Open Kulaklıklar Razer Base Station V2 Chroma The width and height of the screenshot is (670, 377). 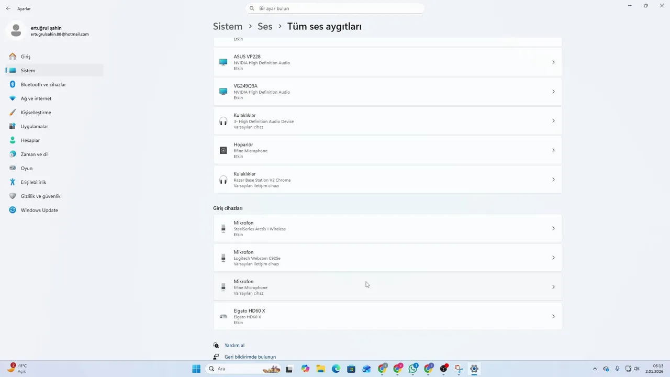[387, 180]
